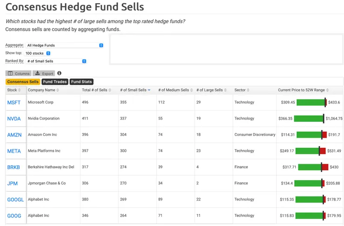Open the MSFT stock link

point(14,103)
